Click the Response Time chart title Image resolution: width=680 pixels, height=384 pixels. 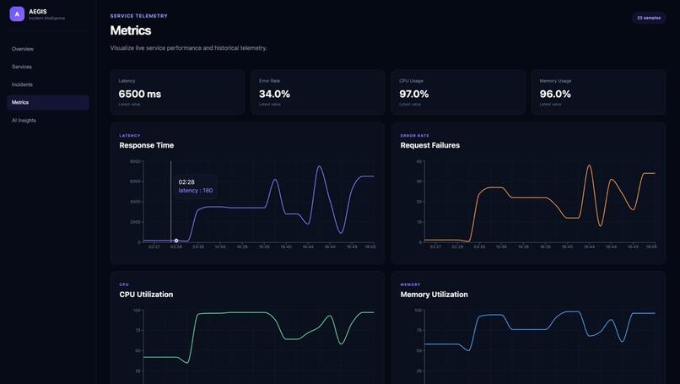coord(147,145)
